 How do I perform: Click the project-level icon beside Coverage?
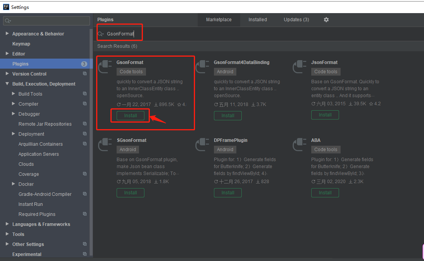point(85,173)
